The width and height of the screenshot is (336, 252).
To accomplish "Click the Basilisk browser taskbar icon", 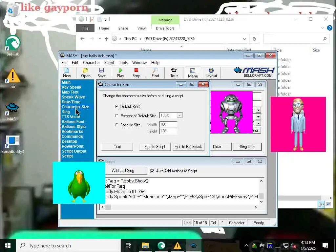I will pos(161,245).
